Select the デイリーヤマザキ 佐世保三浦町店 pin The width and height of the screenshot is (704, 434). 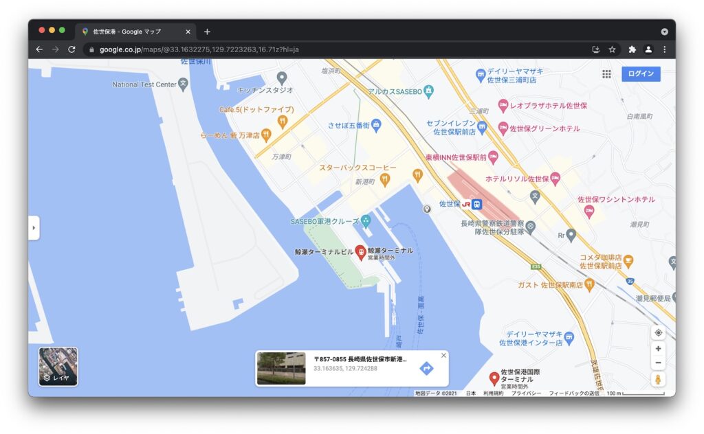coord(481,76)
